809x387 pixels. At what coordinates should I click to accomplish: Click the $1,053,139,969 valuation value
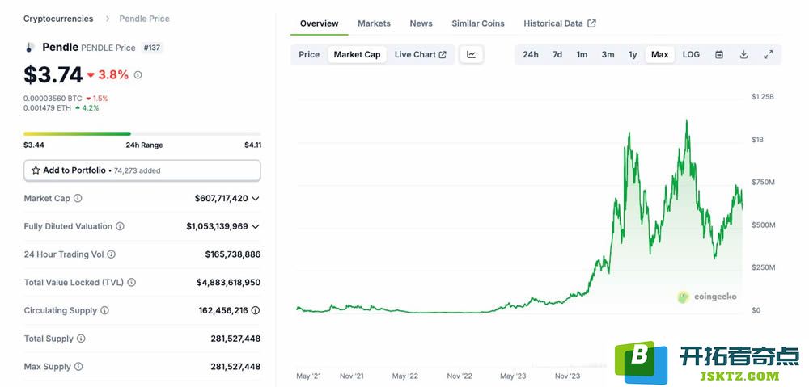click(217, 226)
